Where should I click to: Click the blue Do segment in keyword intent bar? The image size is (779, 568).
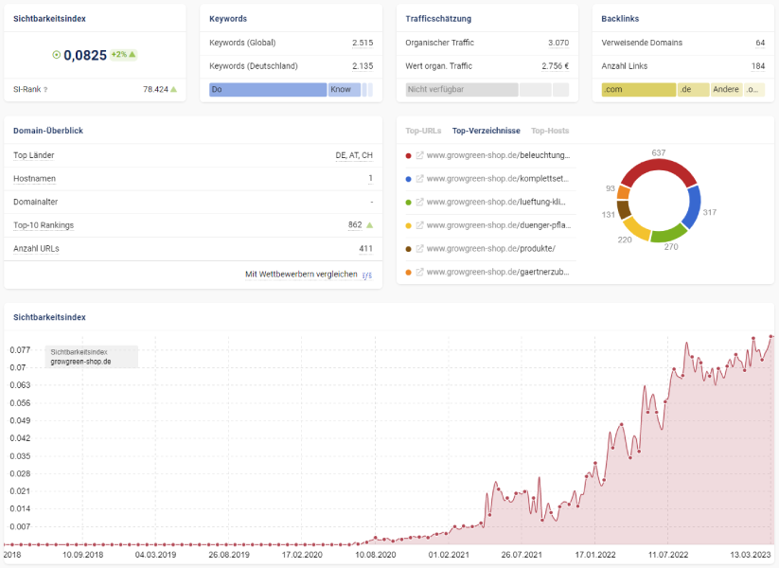267,90
